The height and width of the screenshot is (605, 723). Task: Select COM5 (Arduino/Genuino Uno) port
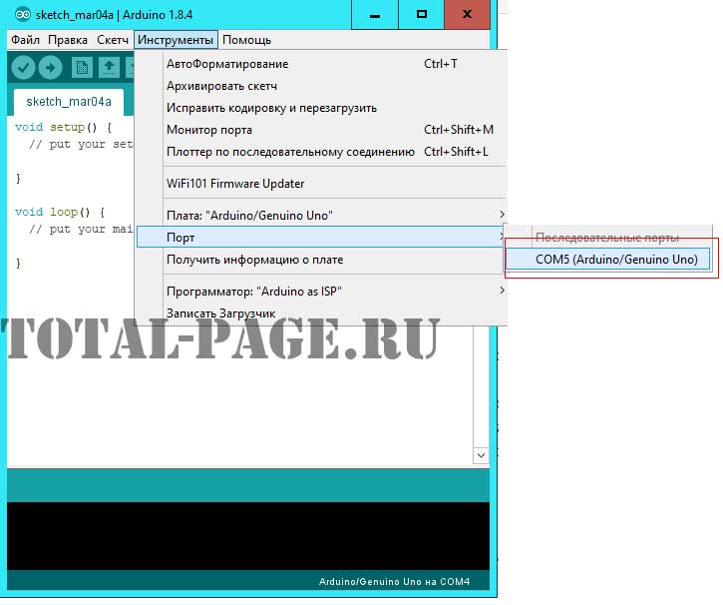coord(607,260)
